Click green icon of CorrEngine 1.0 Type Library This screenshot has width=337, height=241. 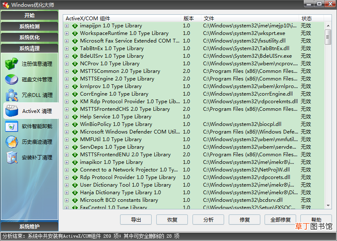pos(75,94)
